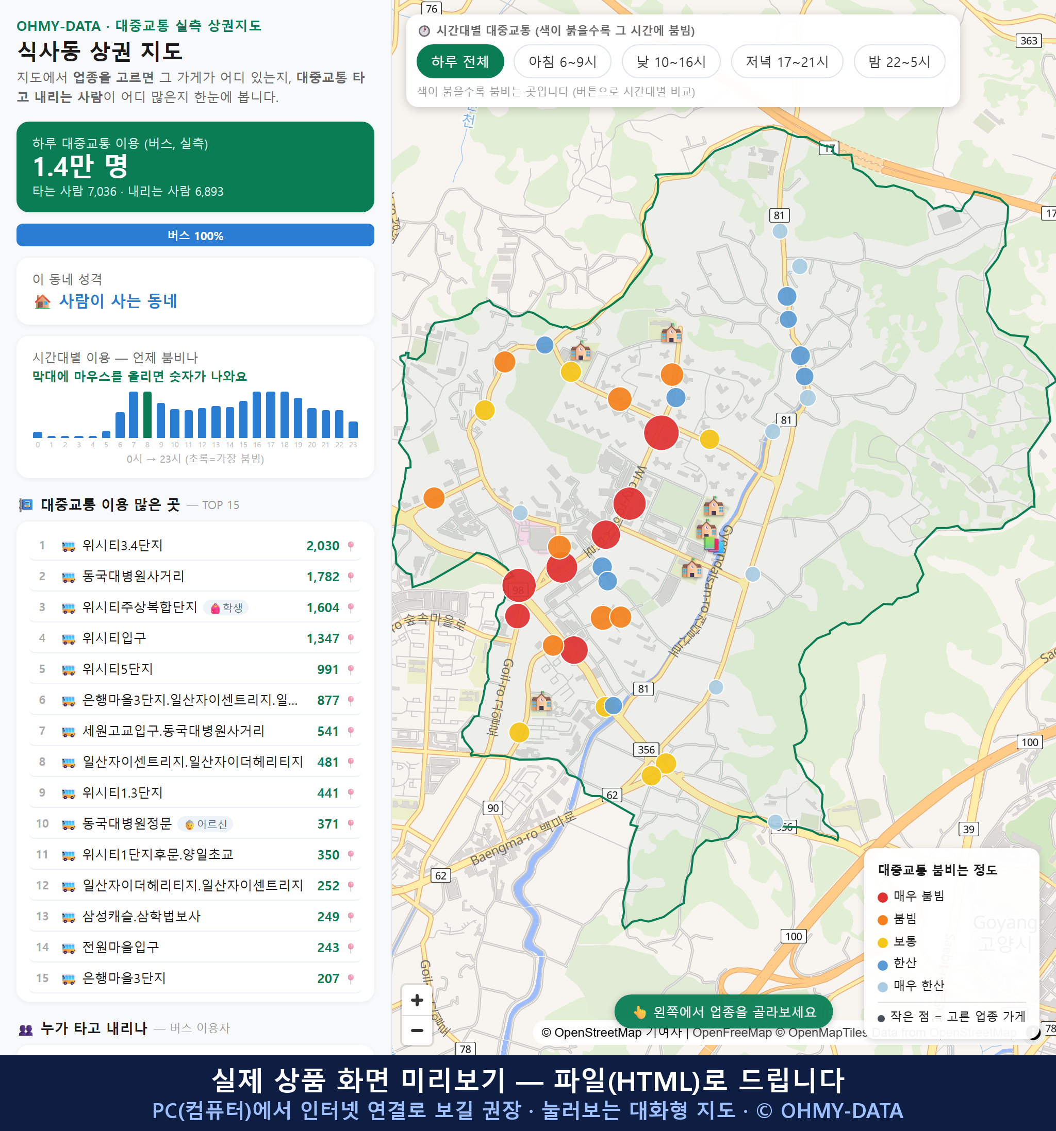Click the blue 버스 100% bar
Viewport: 1056px width, 1131px height.
click(195, 235)
